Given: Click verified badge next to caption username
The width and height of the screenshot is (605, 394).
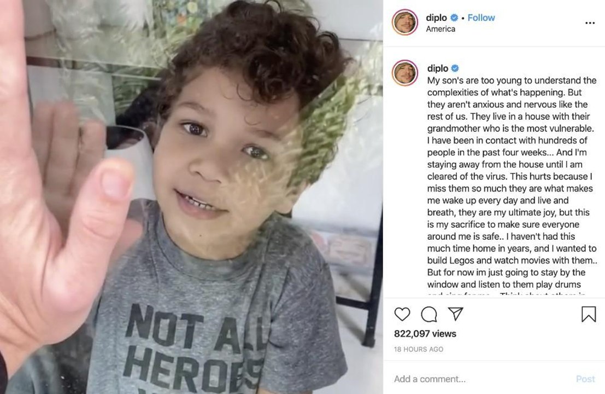Looking at the screenshot, I should (455, 68).
